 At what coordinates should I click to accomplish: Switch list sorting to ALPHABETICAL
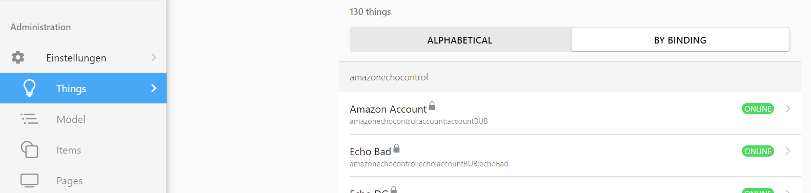[x=460, y=40]
